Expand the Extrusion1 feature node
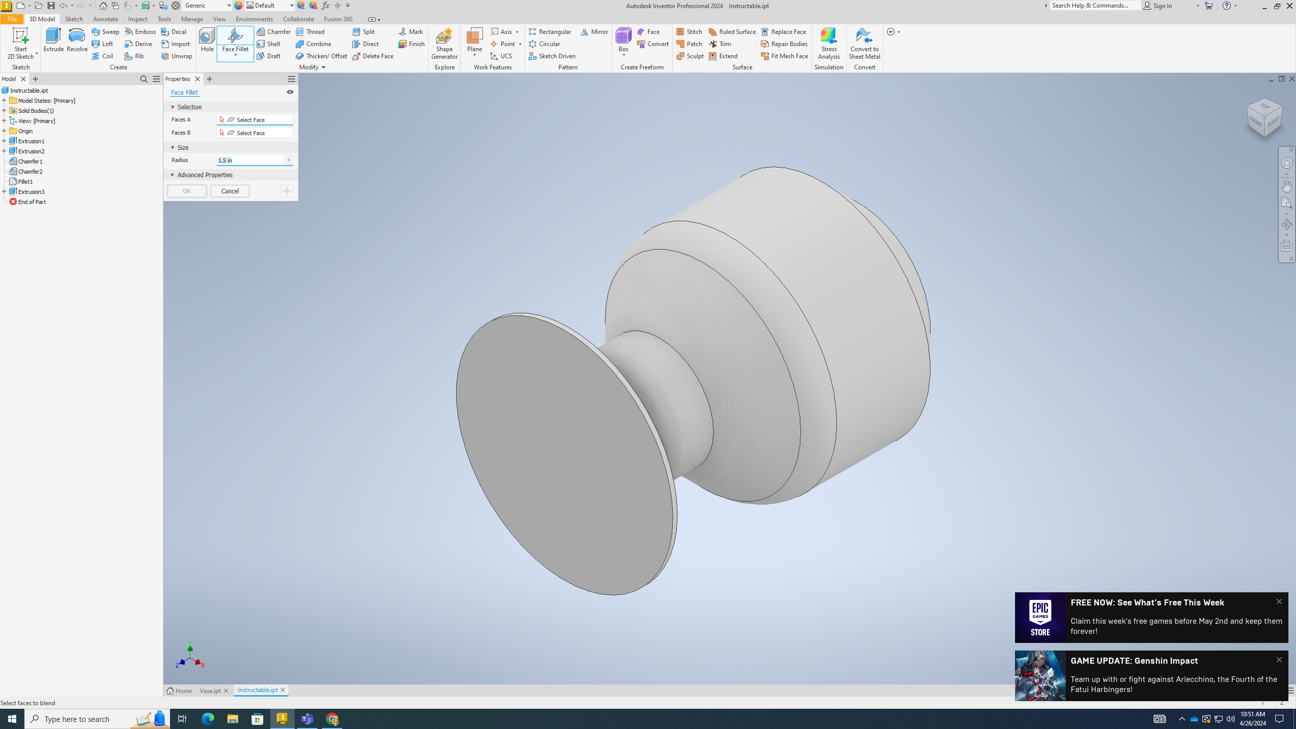 pyautogui.click(x=4, y=141)
